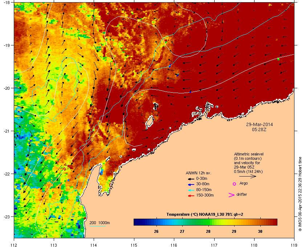Click the colorbar tick label '27'
The height and width of the screenshot is (247, 305).
(x=182, y=231)
